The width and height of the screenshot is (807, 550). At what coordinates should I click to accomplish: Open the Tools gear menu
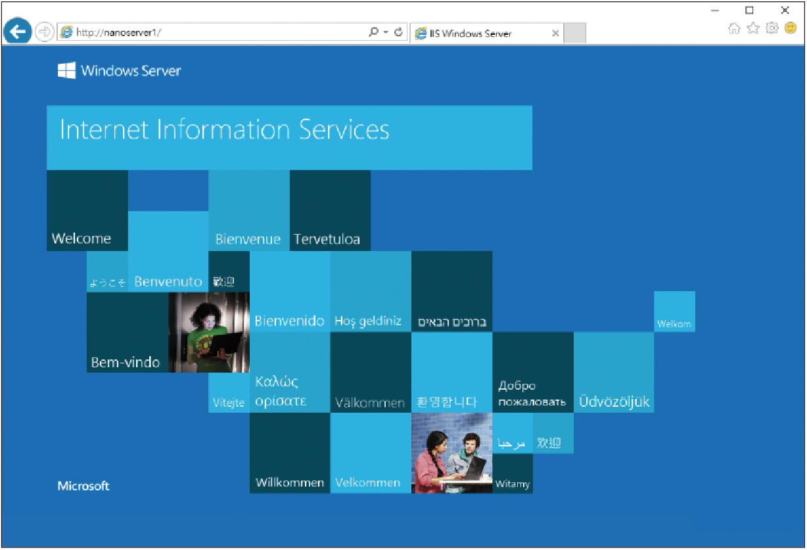pos(772,28)
